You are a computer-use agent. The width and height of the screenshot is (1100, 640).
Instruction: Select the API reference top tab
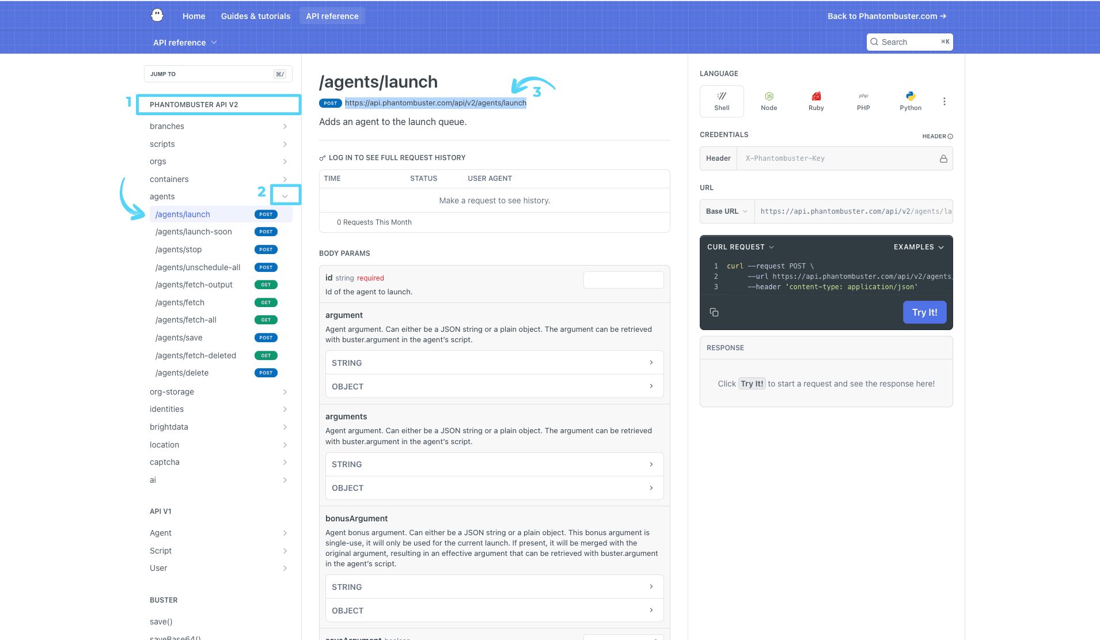(332, 16)
